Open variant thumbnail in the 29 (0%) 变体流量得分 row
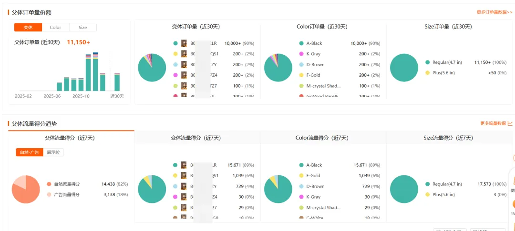This screenshot has height=231, width=515. click(184, 208)
